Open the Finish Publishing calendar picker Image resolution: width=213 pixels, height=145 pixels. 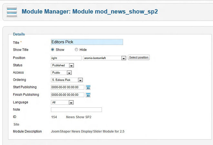[88, 95]
